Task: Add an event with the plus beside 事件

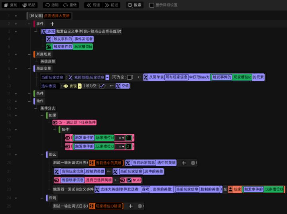Action: click(52, 24)
